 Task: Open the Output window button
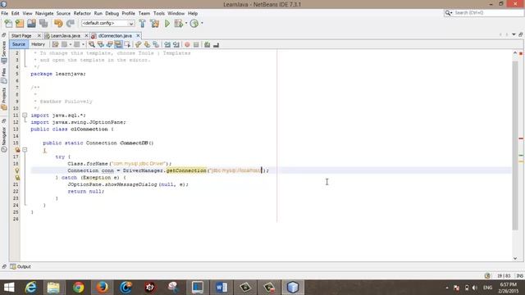click(x=21, y=266)
